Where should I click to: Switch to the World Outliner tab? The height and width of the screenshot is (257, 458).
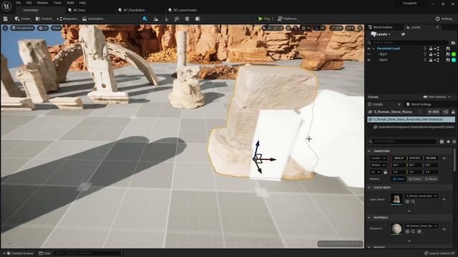[x=383, y=27]
